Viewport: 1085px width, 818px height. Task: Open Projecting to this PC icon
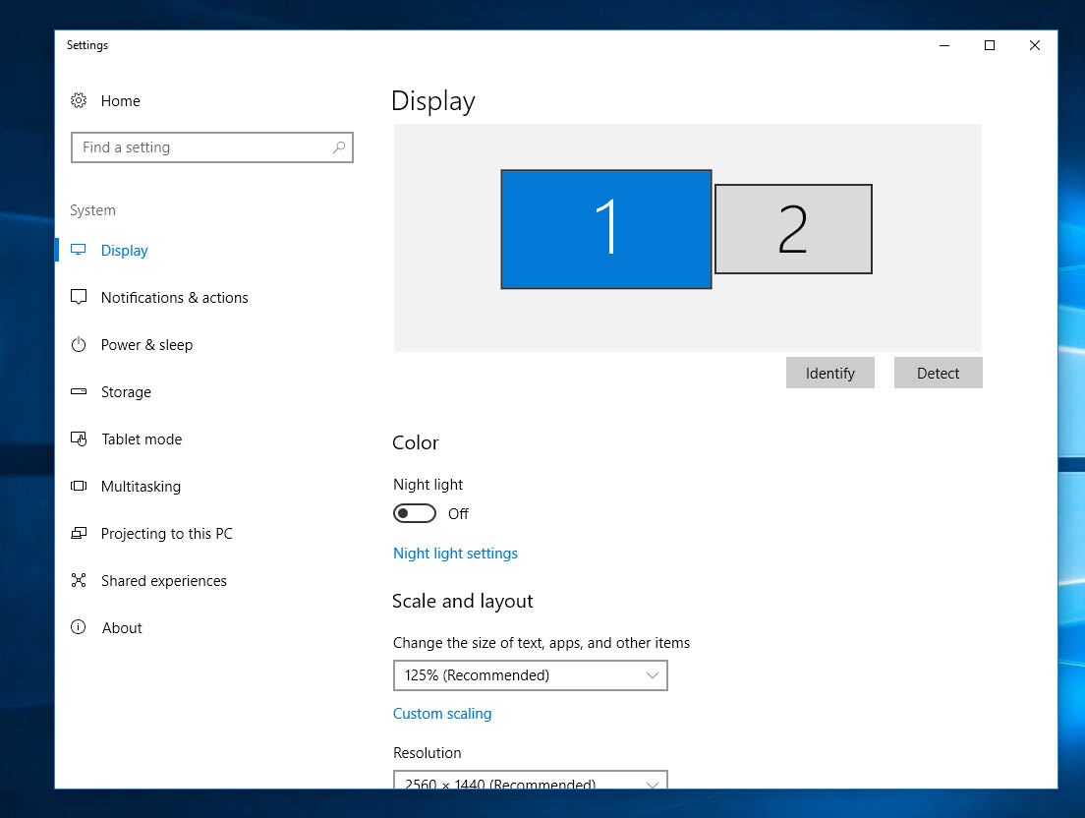79,533
